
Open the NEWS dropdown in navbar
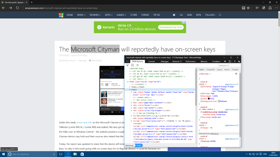point(81,15)
